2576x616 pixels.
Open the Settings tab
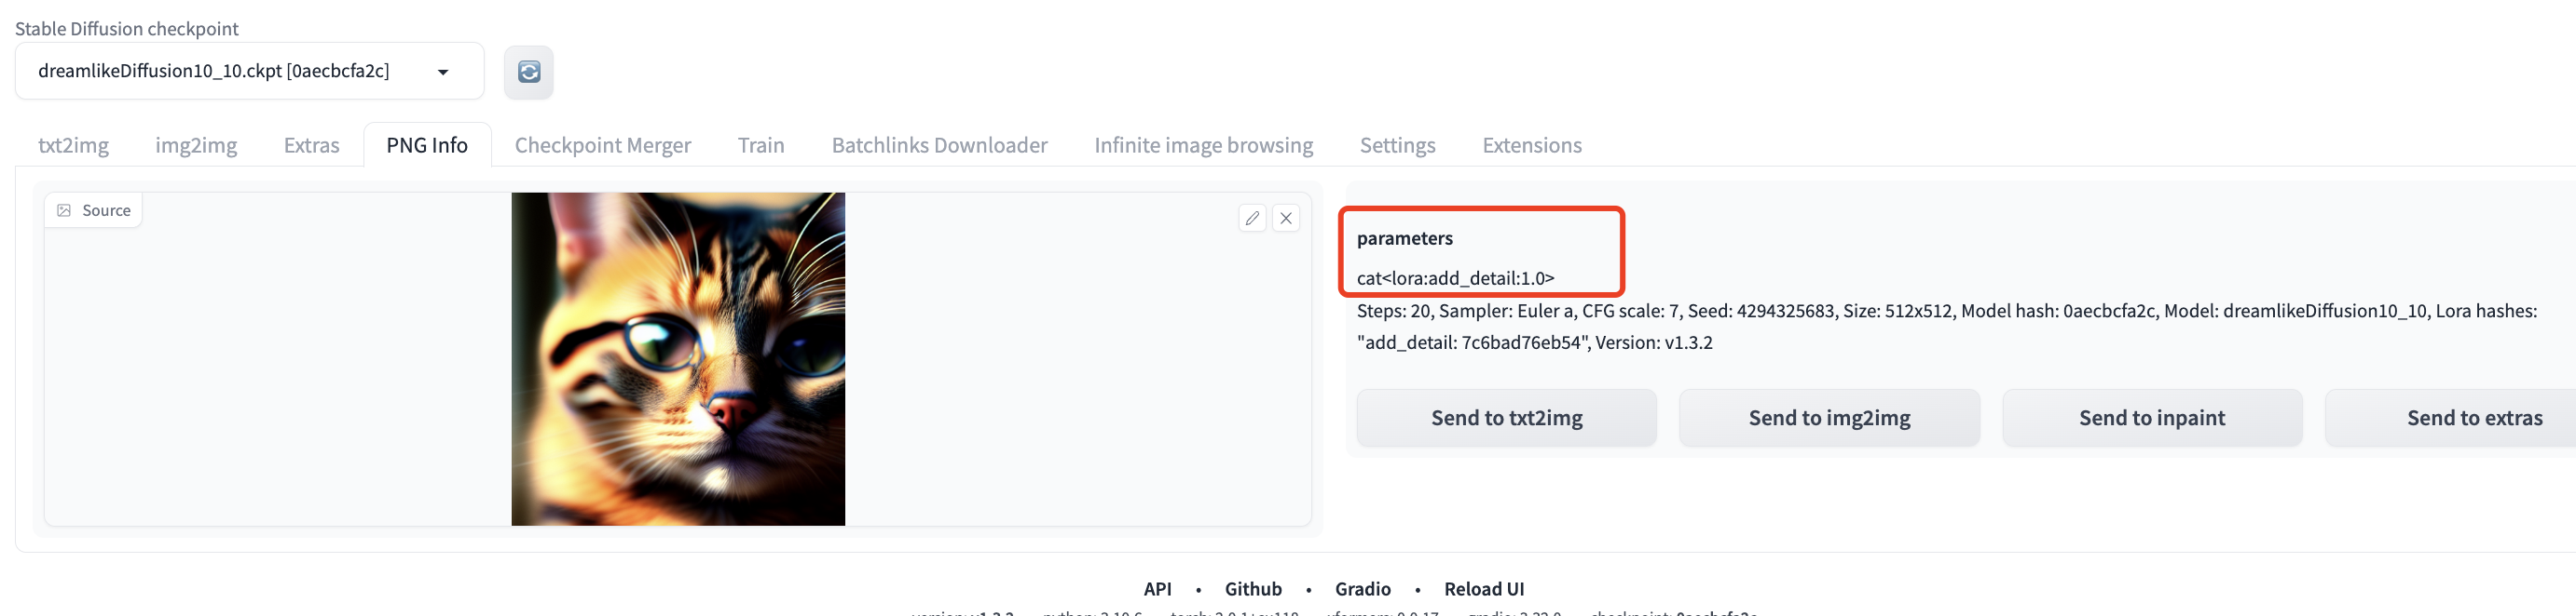pyautogui.click(x=1397, y=146)
